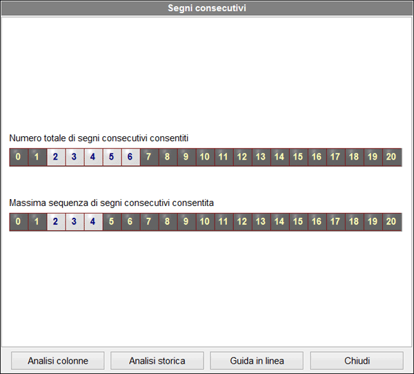Enable 10 in Numero totale row
The width and height of the screenshot is (414, 374).
204,157
